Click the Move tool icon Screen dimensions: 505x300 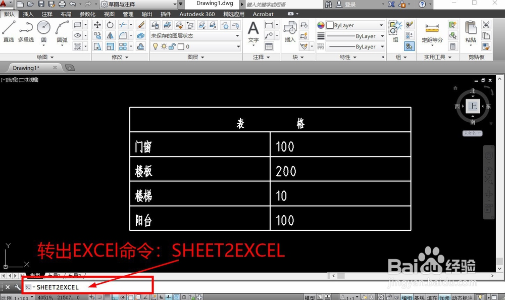click(97, 25)
